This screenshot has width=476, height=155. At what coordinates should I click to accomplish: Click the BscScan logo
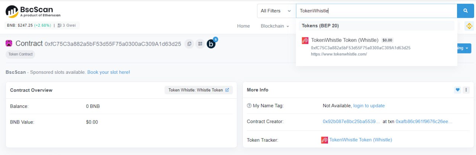[x=33, y=11]
